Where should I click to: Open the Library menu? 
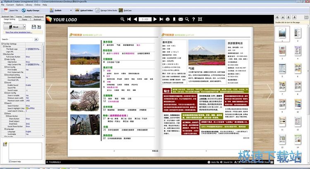coord(29,5)
